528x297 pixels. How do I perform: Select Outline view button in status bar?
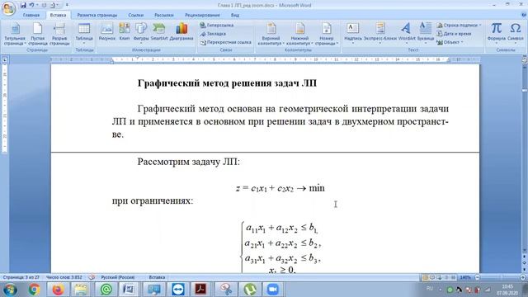[446, 277]
